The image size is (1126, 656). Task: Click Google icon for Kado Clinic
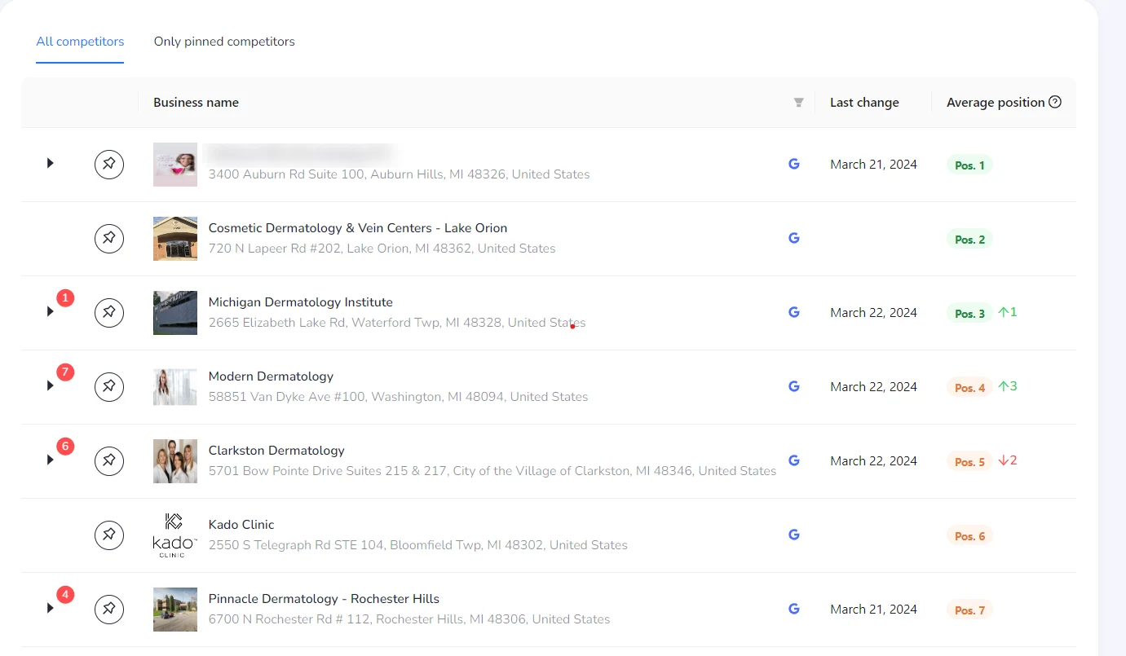pyautogui.click(x=793, y=535)
